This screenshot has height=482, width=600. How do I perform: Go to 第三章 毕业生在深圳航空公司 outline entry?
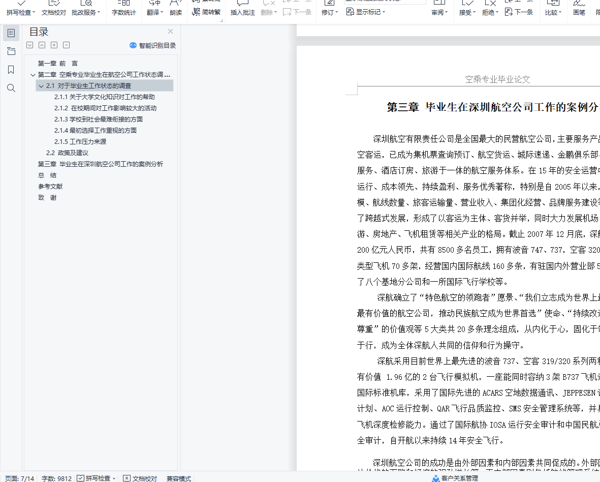point(100,164)
